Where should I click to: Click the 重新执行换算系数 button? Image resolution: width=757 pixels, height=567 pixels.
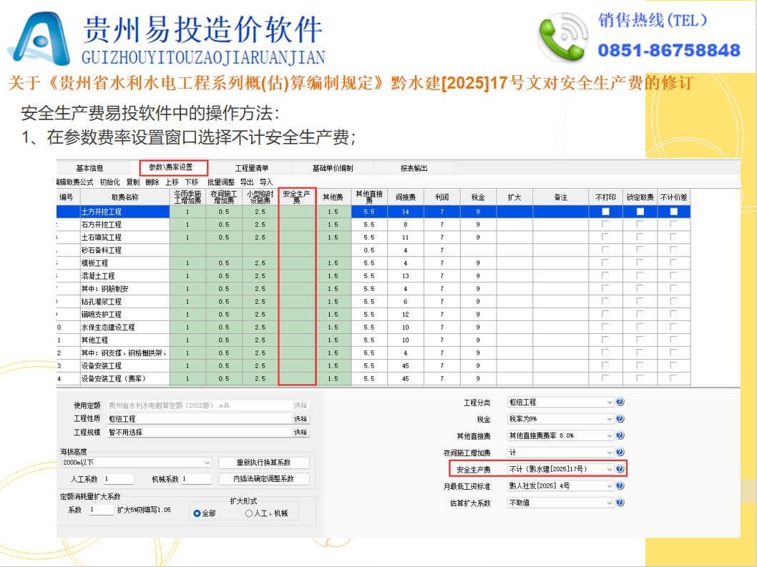point(264,463)
